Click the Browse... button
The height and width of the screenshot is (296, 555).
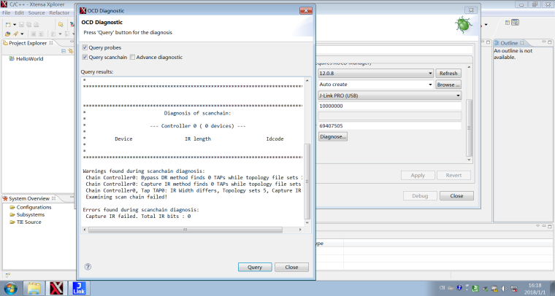448,85
